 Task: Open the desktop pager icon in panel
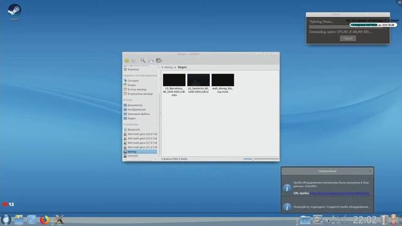pos(19,220)
